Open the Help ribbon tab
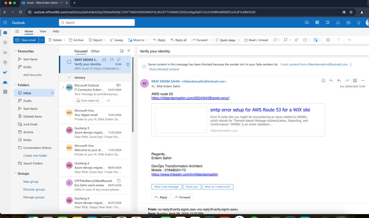 (x=56, y=31)
